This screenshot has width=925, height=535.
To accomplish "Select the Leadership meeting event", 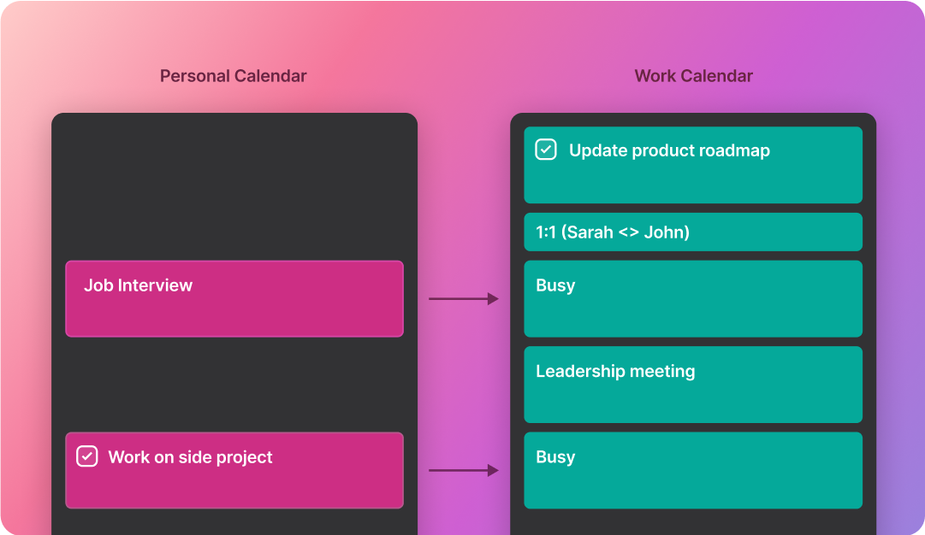I will pos(693,385).
